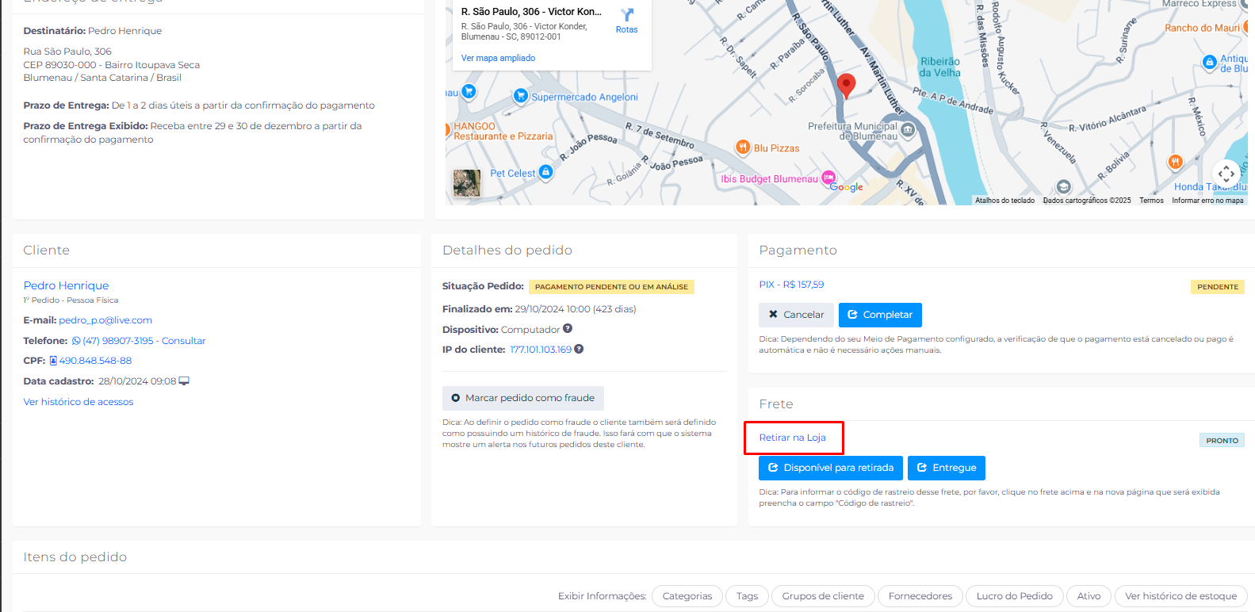Open the 'PIX - R$ 157,59' payment link

[x=791, y=285]
